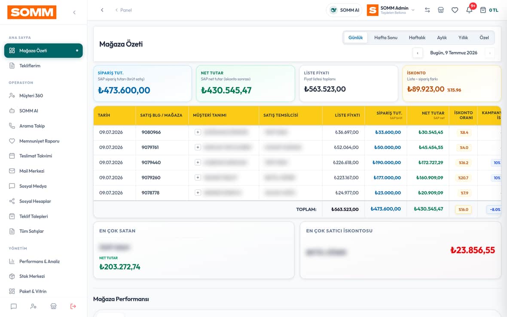Viewport: 507px width, 317px height.
Task: Open the SOMM AI button in header
Action: (x=344, y=10)
